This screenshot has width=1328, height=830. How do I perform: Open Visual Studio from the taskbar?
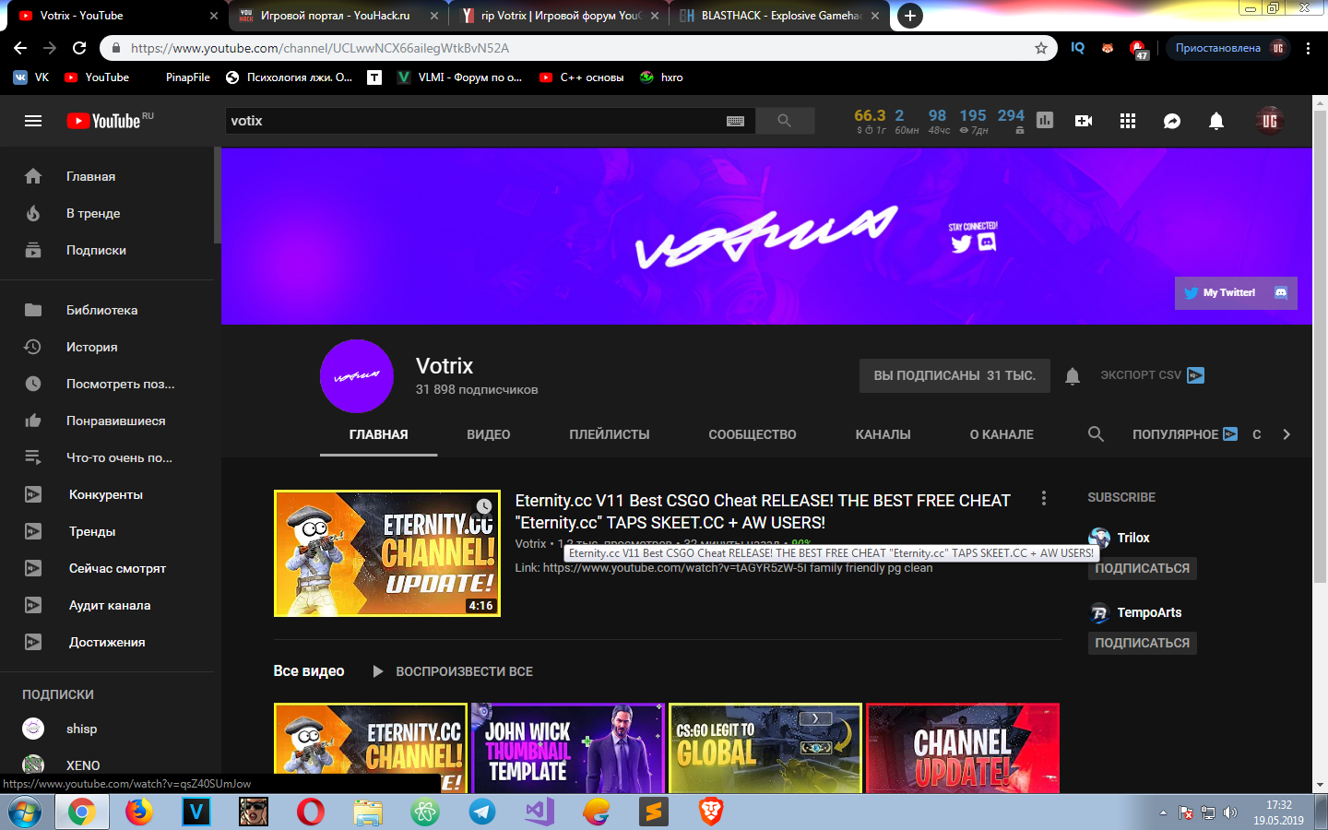pos(539,812)
